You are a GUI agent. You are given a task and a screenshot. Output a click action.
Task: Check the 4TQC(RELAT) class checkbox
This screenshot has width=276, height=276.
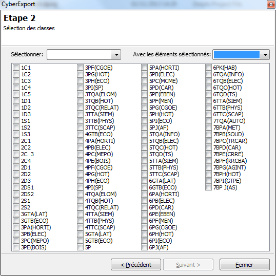[80, 207]
